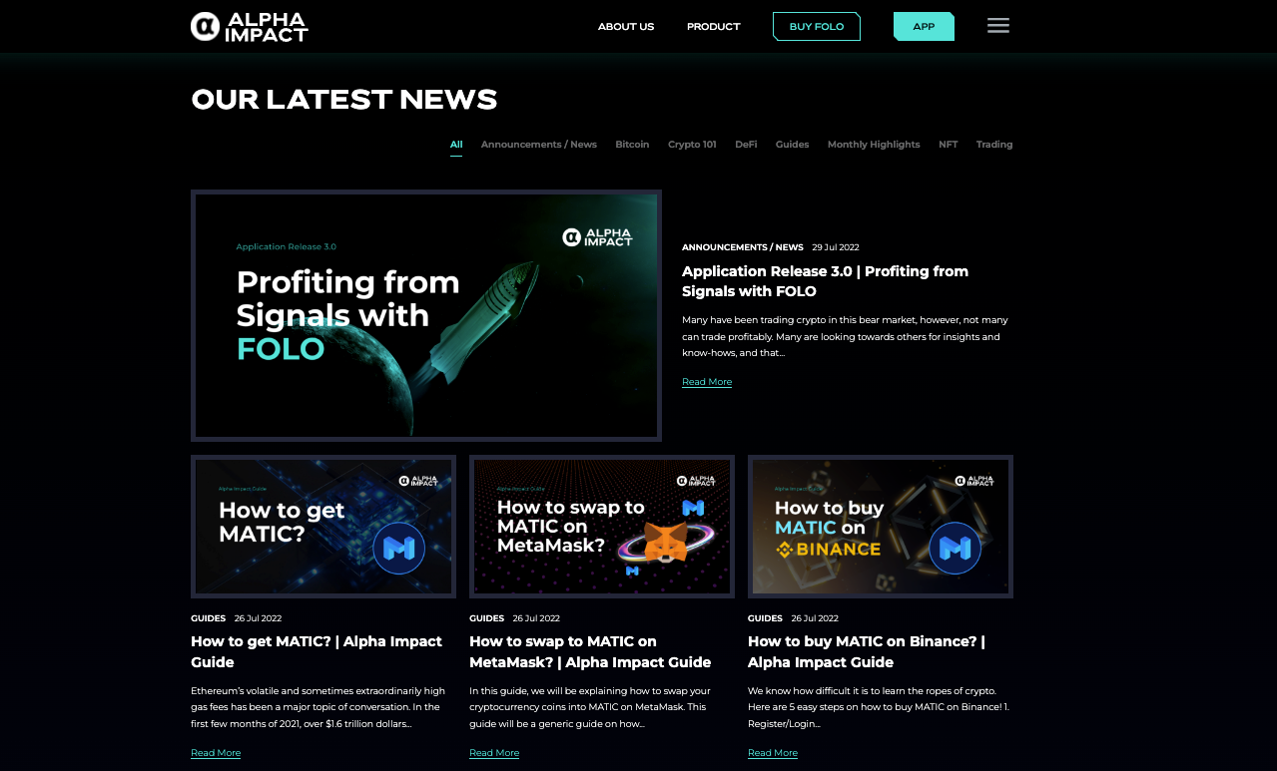Open the Application Release 3.0 featured banner image
The width and height of the screenshot is (1277, 771).
(x=426, y=315)
